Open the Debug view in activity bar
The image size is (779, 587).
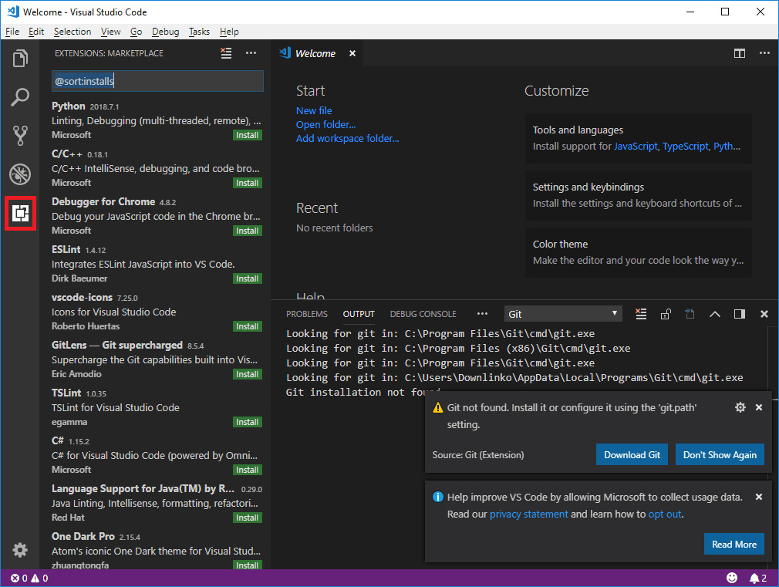20,174
